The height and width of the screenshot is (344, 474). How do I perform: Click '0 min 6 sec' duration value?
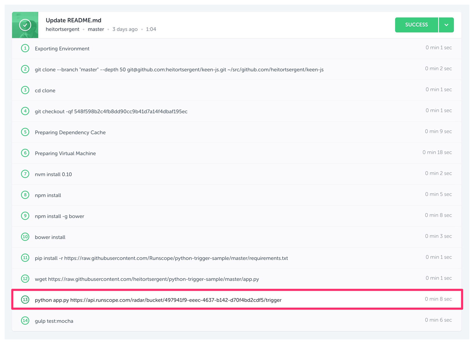point(438,320)
